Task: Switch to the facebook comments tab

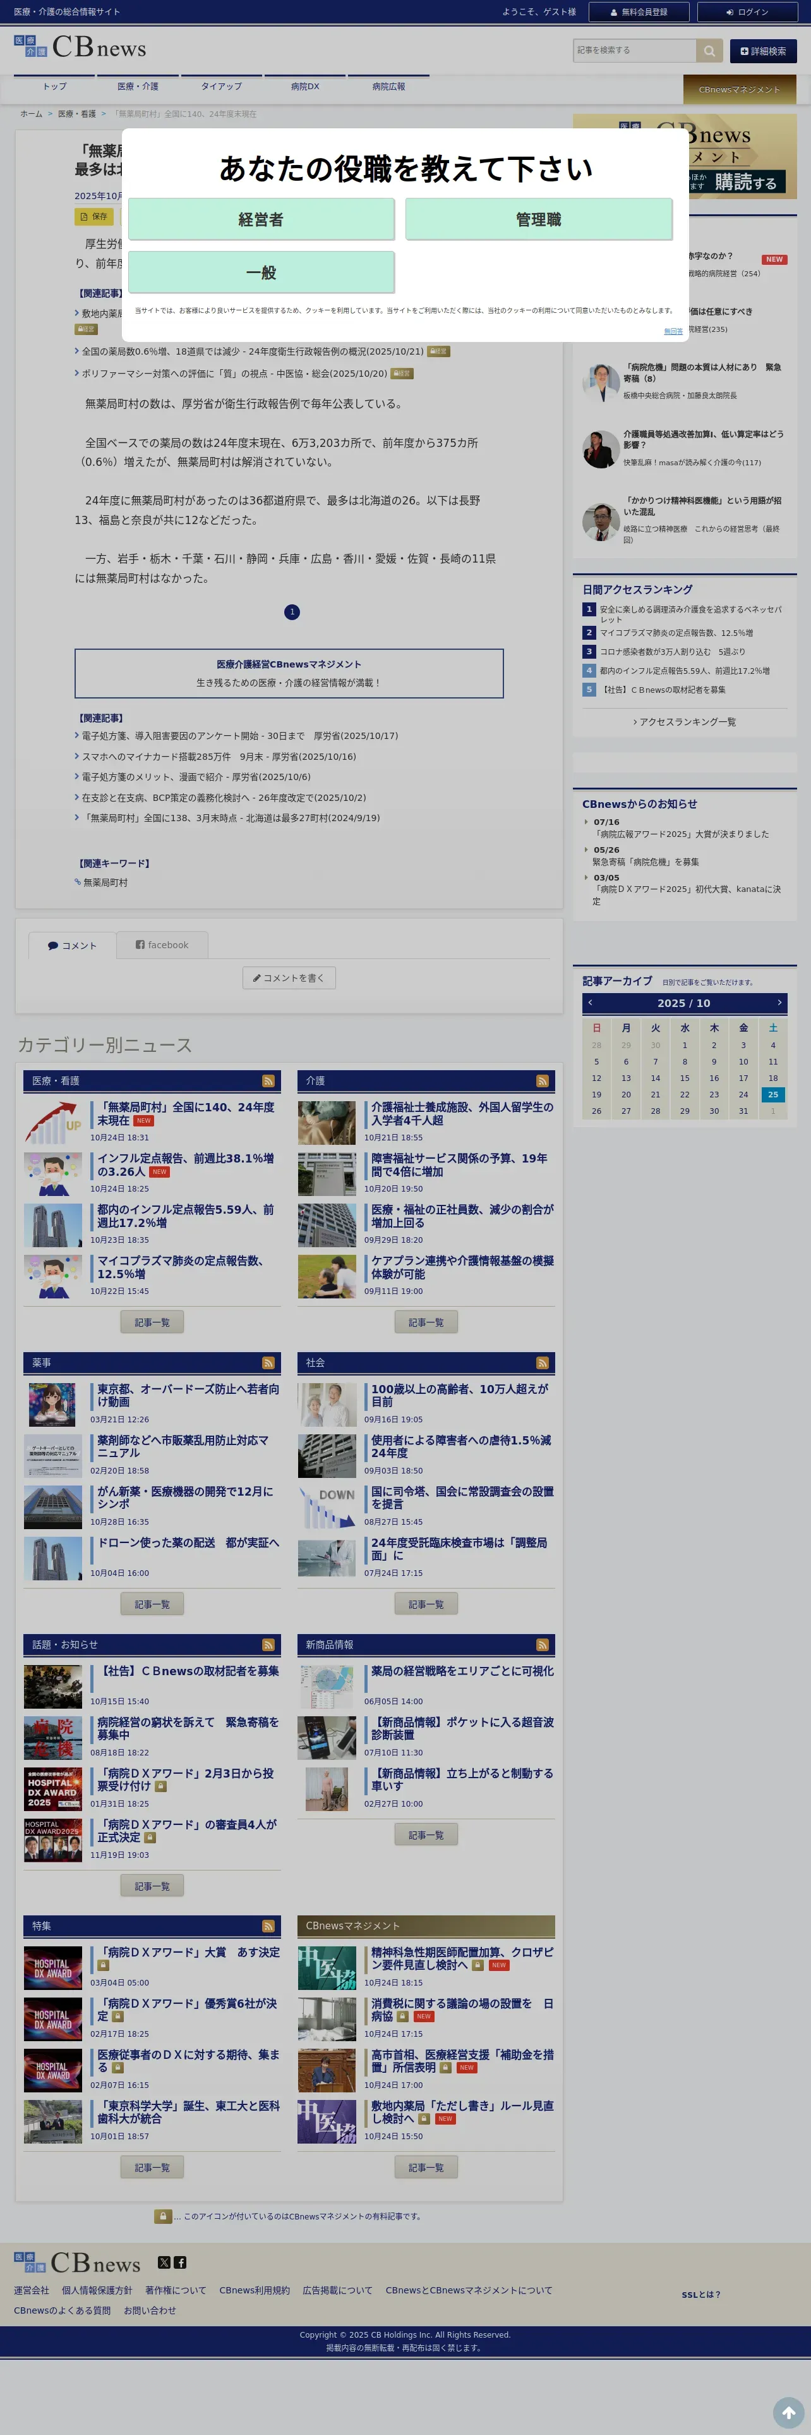Action: click(x=162, y=944)
